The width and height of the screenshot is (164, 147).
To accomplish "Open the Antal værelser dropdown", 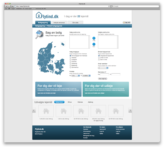I will [103, 68].
